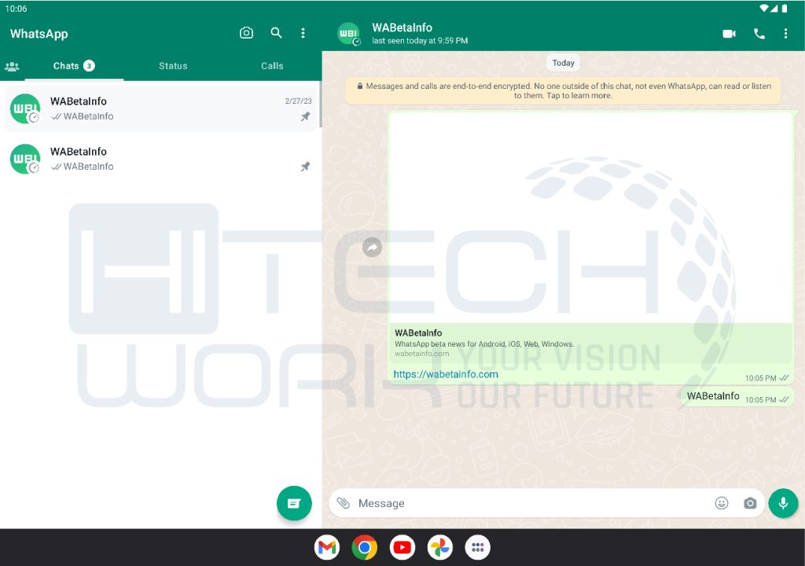Open the undated WABetaInfo chat row

point(162,159)
